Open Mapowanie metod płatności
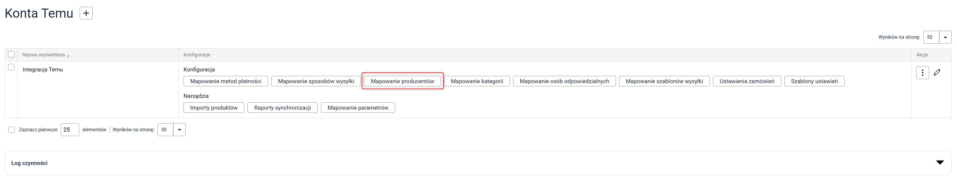Screen dimensions: 957x181 (225, 81)
